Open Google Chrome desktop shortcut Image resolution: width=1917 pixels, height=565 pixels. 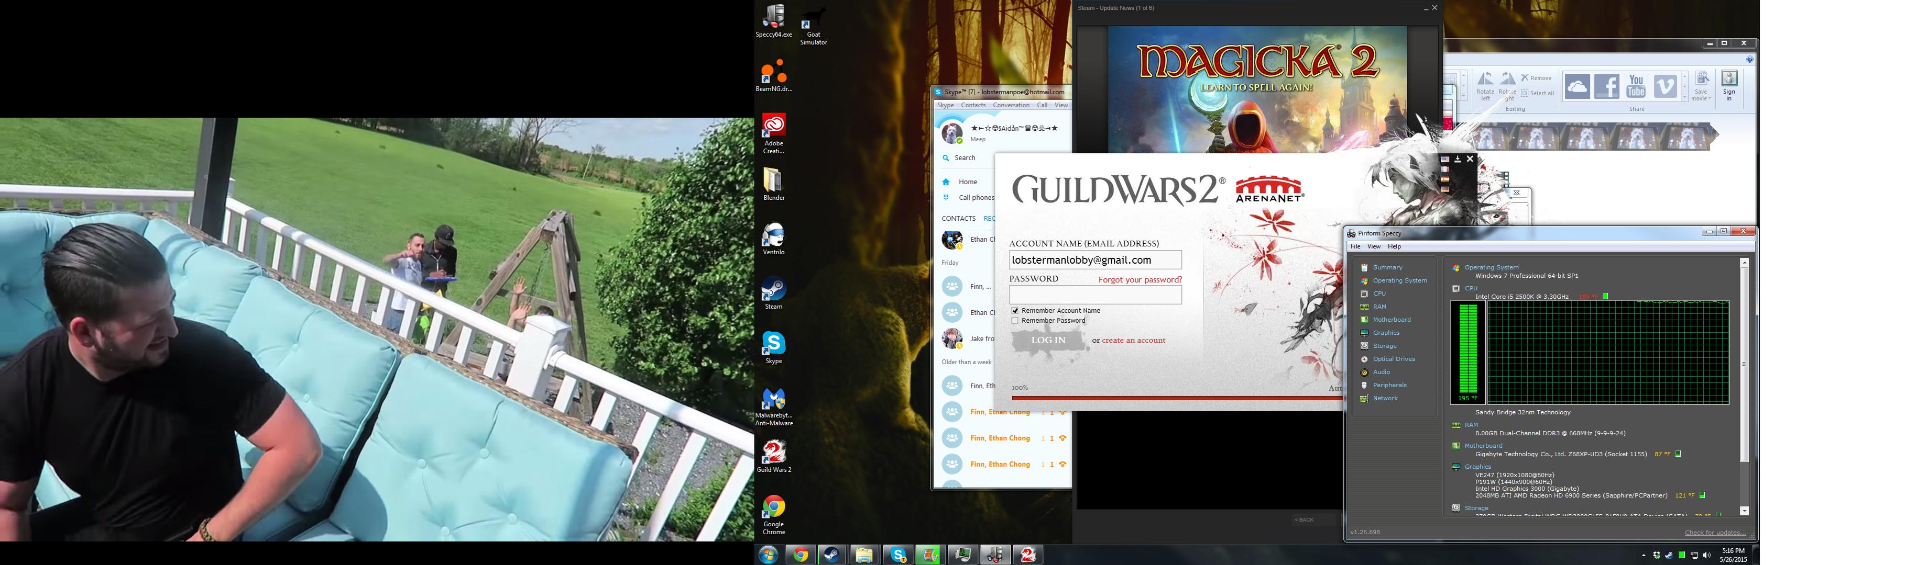click(774, 515)
